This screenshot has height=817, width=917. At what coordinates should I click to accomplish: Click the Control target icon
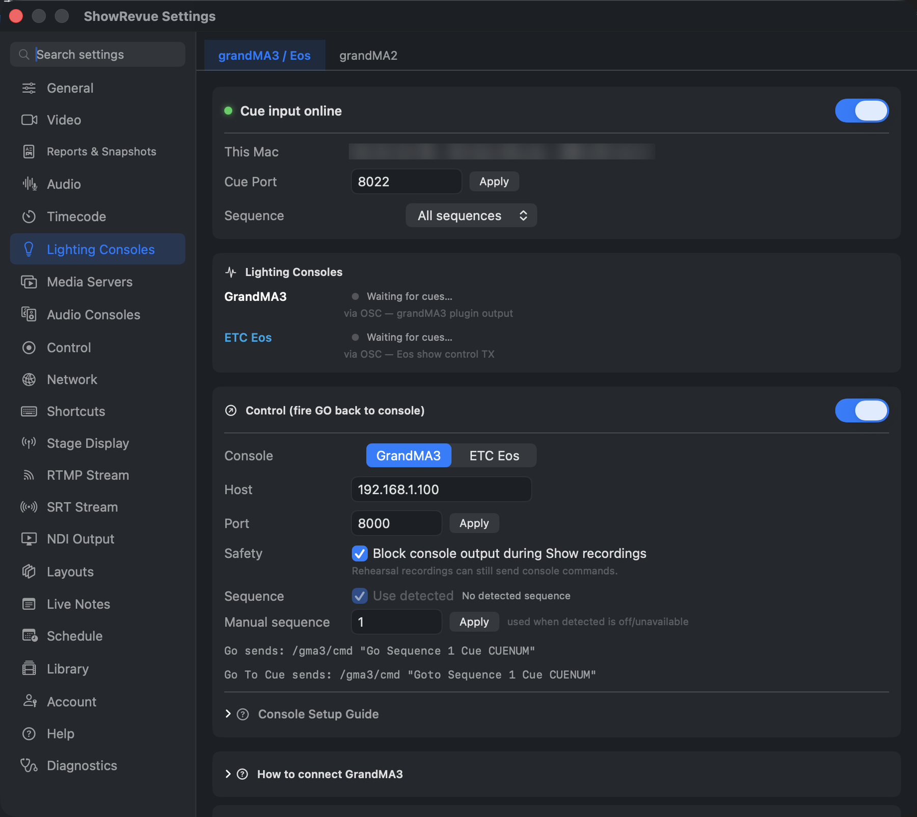(29, 347)
